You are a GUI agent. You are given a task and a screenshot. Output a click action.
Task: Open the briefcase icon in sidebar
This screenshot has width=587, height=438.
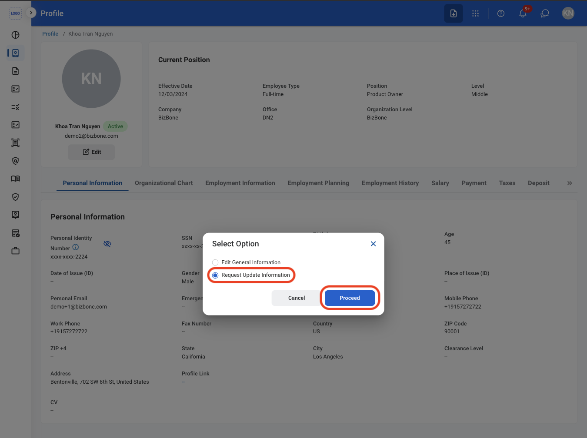(x=16, y=251)
